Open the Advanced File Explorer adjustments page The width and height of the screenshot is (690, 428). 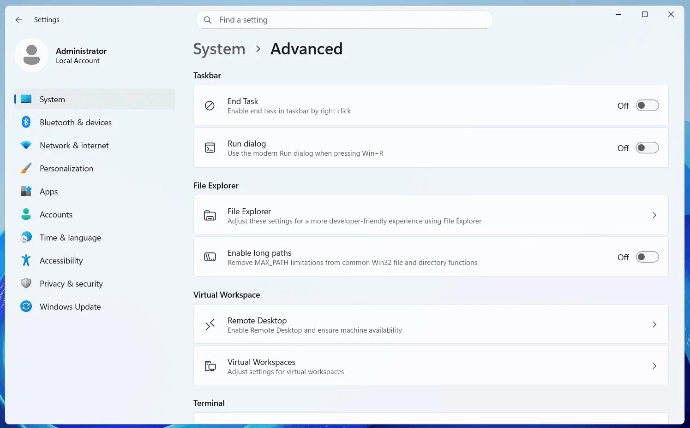click(x=654, y=215)
